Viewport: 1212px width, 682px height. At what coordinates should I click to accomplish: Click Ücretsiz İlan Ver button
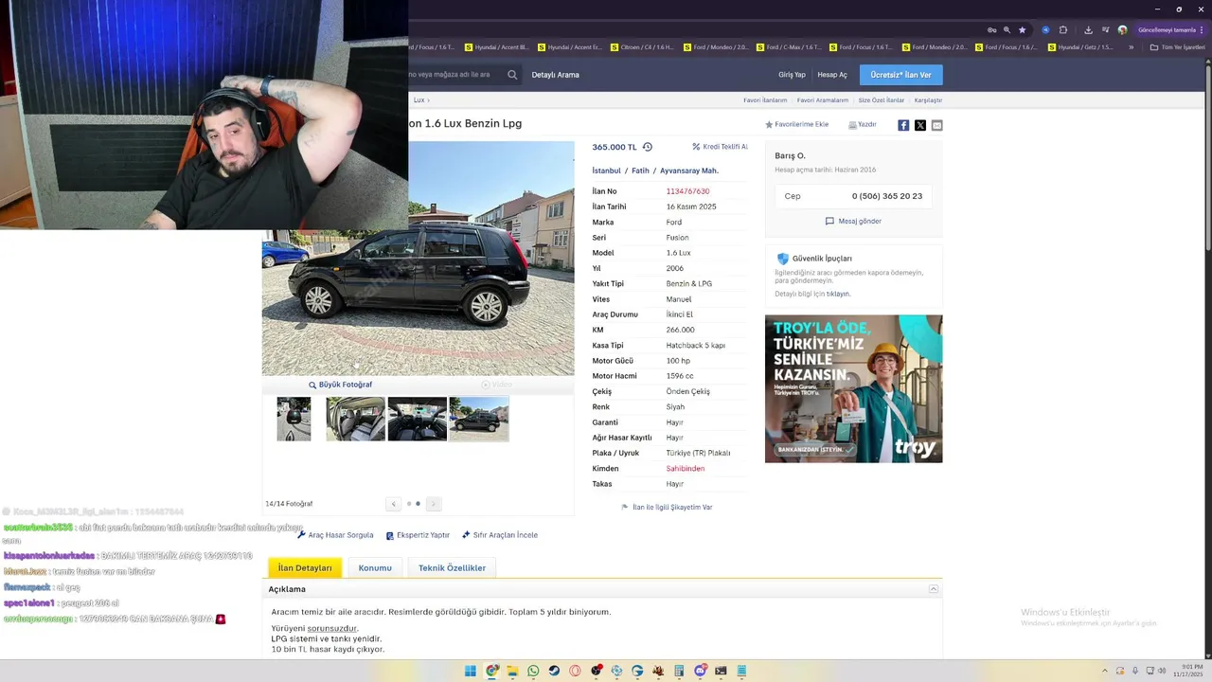tap(900, 75)
